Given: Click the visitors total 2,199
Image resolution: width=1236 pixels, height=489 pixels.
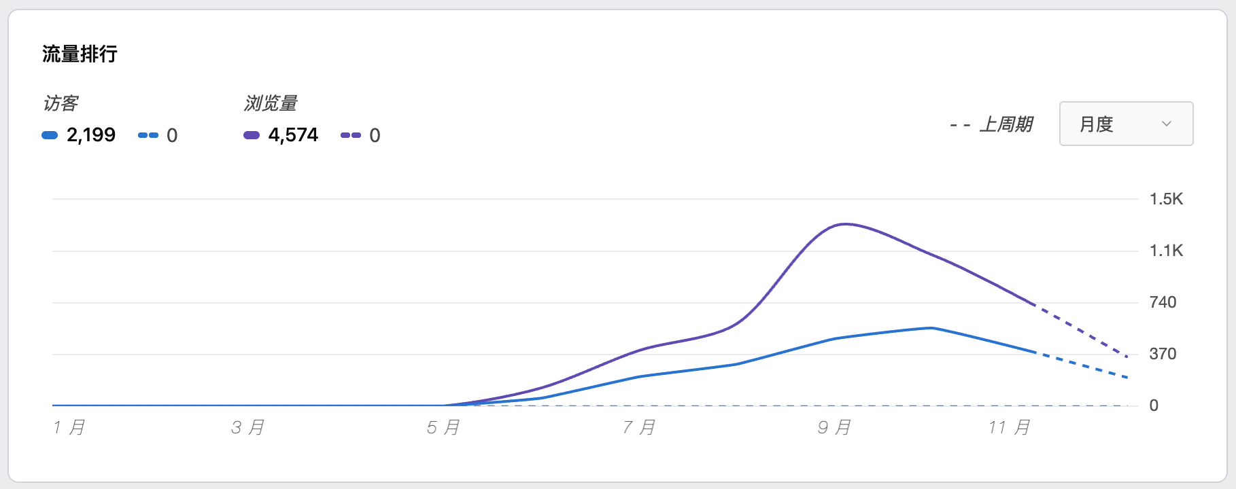Looking at the screenshot, I should [91, 135].
